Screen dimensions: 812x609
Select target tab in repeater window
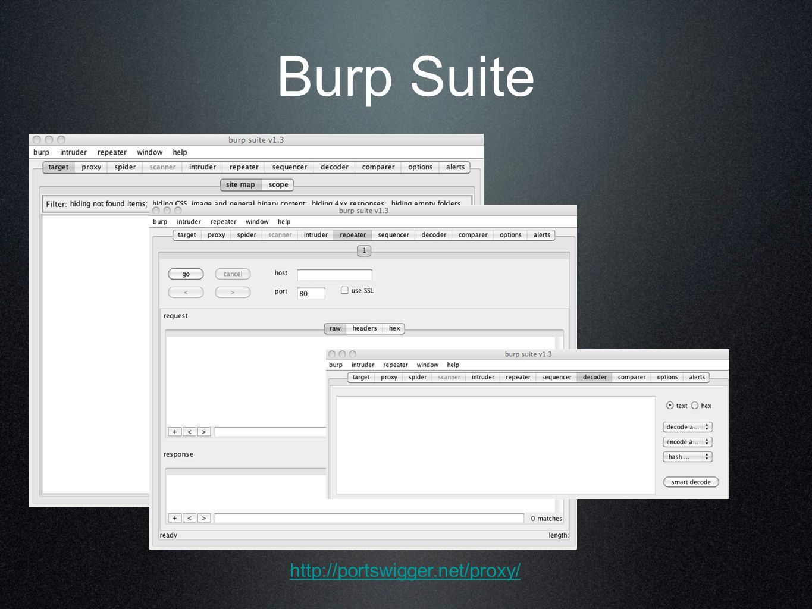click(x=187, y=235)
